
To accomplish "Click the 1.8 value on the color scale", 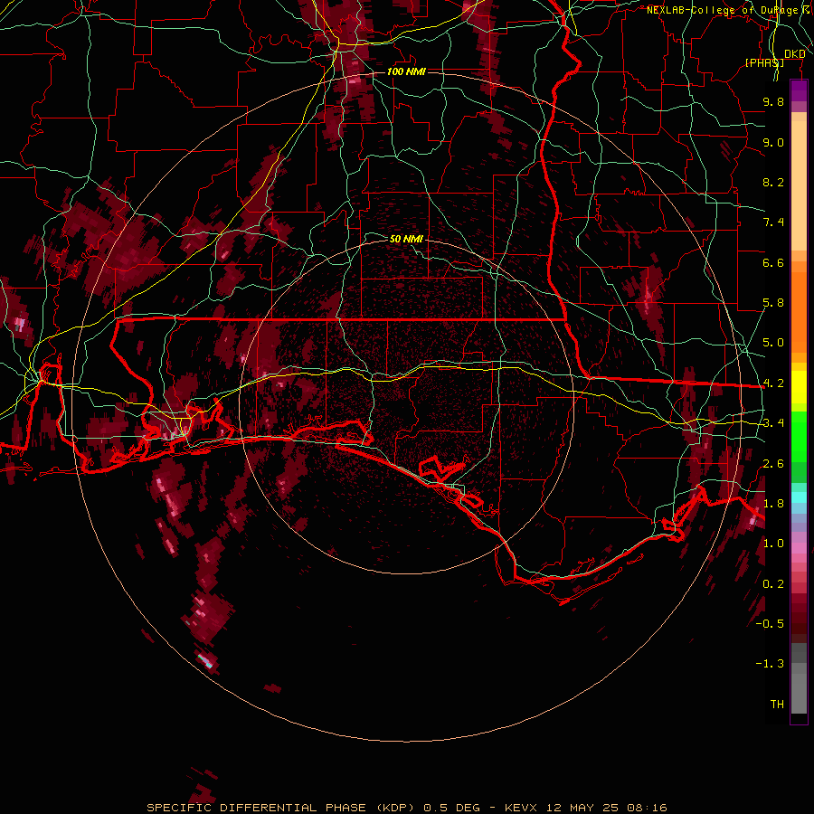I will [773, 504].
